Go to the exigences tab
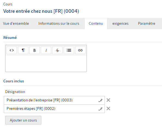This screenshot has height=137, width=162. point(120,24)
